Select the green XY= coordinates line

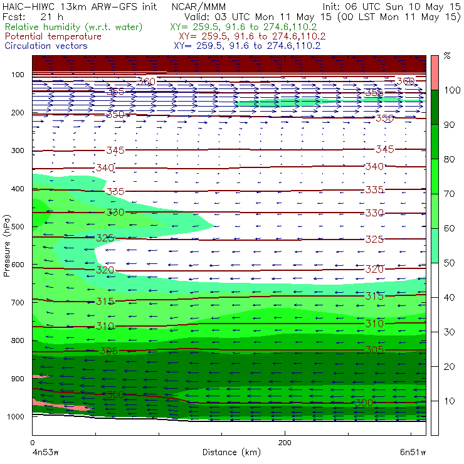243,27
